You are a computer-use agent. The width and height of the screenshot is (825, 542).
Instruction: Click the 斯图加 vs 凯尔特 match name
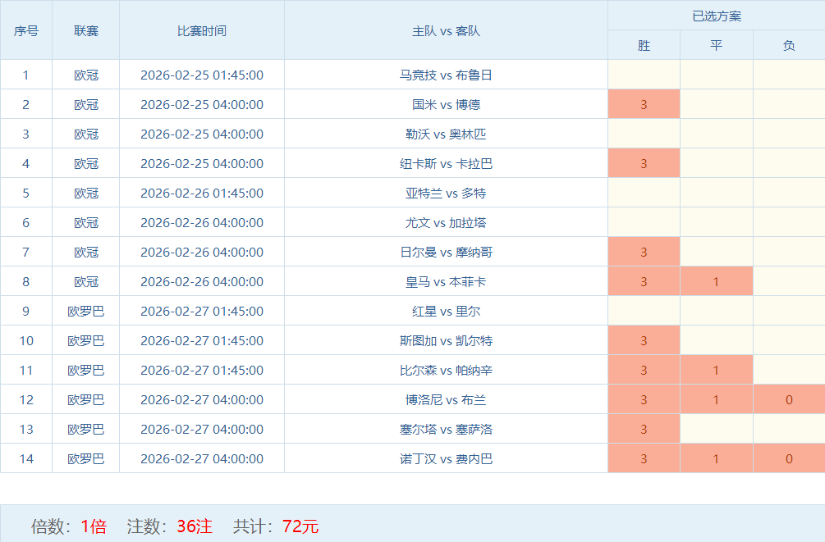446,340
